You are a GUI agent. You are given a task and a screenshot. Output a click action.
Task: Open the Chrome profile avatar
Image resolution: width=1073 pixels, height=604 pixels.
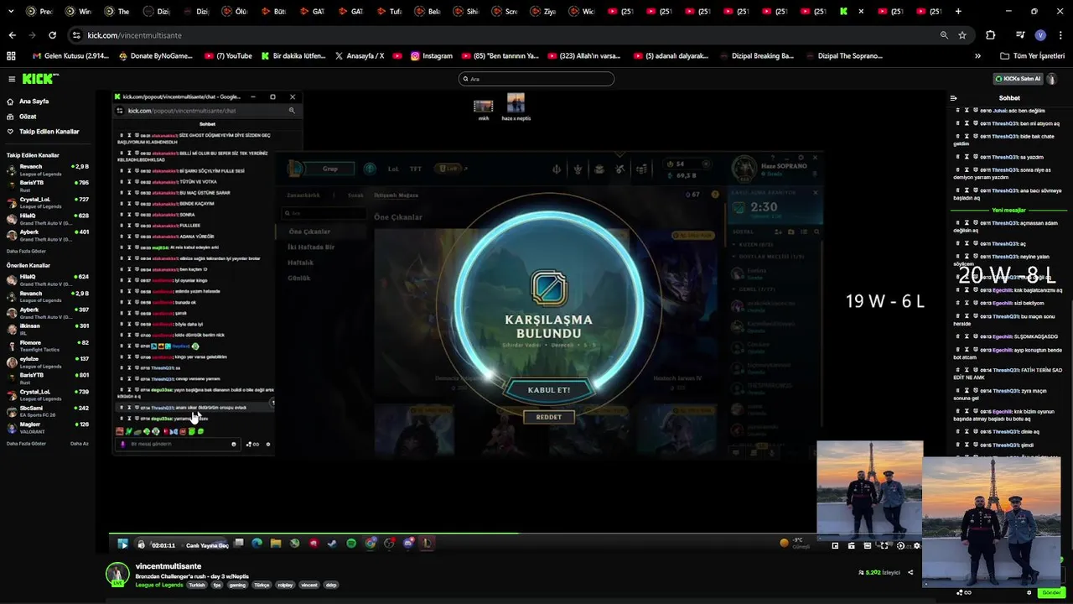(x=1040, y=35)
